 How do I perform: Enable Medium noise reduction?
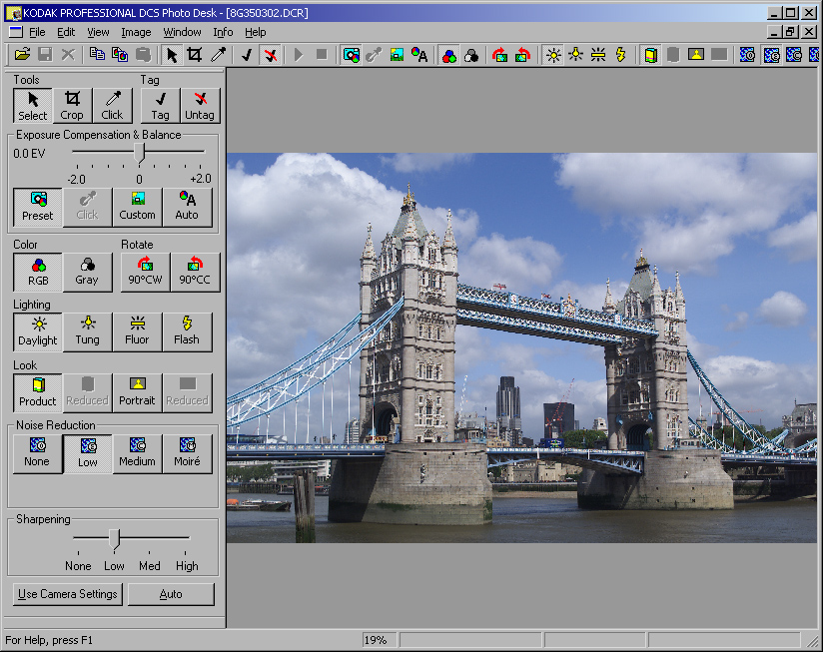(137, 453)
